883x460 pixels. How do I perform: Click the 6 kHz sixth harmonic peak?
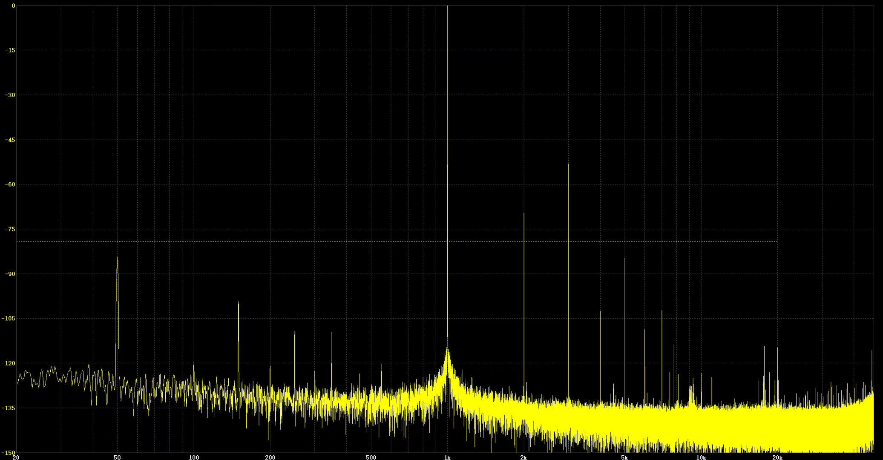pos(644,366)
